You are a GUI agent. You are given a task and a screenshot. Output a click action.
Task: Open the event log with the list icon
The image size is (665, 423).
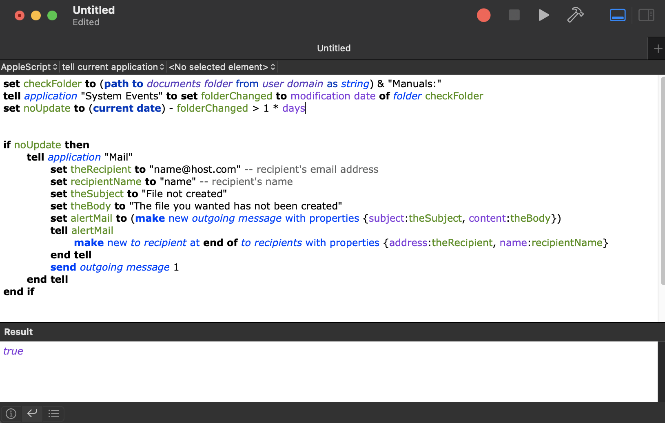click(x=53, y=413)
